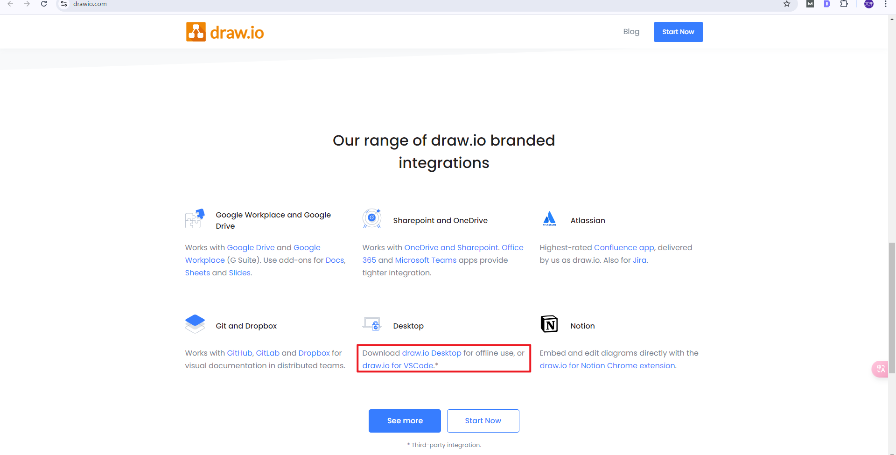Click the Atlassian logo icon
Viewport: 896px width, 455px height.
pos(549,218)
